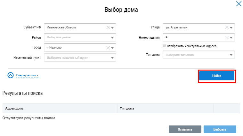Click the Свернуть поиск link

pos(27,75)
